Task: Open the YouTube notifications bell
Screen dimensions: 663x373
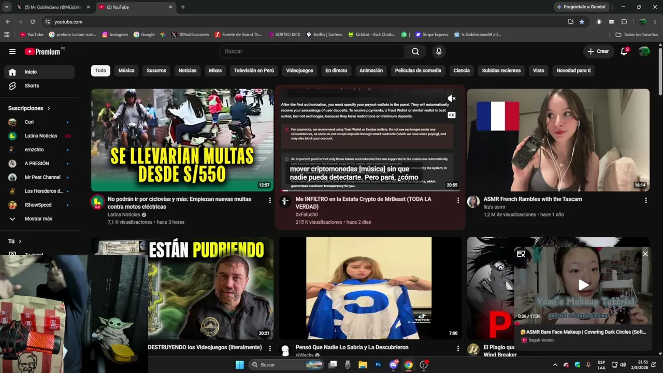Action: (x=624, y=51)
